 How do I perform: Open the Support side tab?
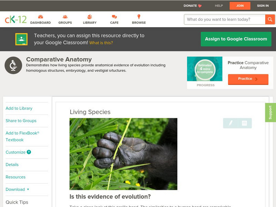point(270,112)
